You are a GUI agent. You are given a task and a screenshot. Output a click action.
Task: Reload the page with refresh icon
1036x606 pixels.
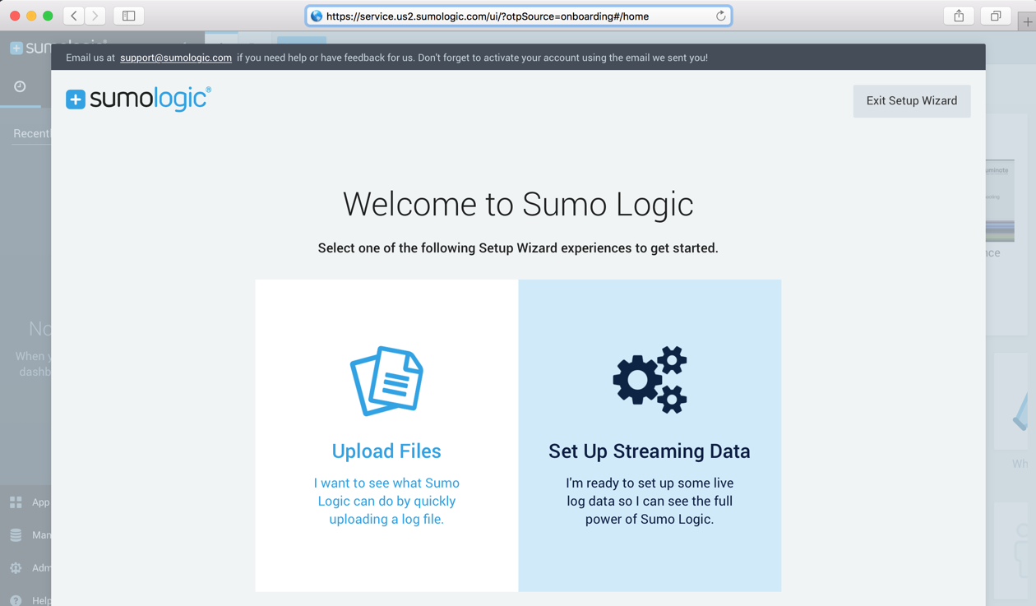tap(720, 16)
